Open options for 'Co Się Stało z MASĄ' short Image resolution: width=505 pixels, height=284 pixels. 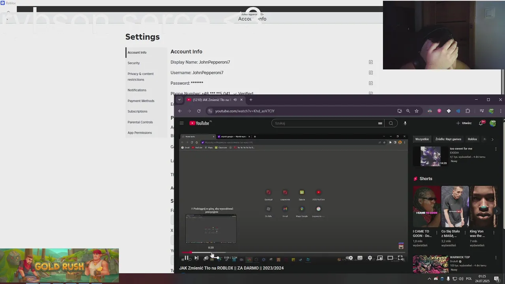point(465,233)
